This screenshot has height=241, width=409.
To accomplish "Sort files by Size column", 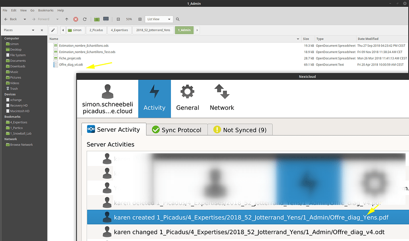I will point(308,39).
